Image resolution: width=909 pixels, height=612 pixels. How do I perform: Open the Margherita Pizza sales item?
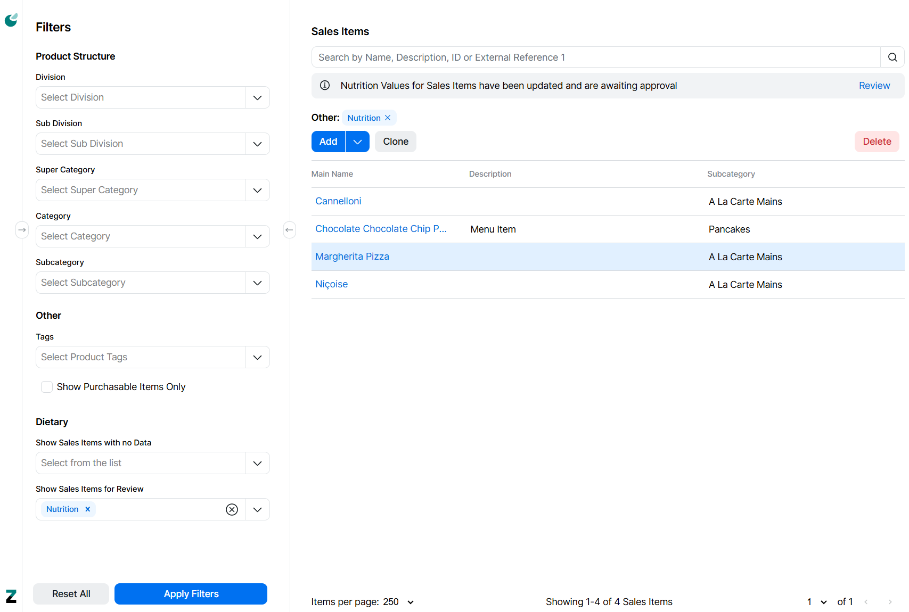(x=352, y=257)
